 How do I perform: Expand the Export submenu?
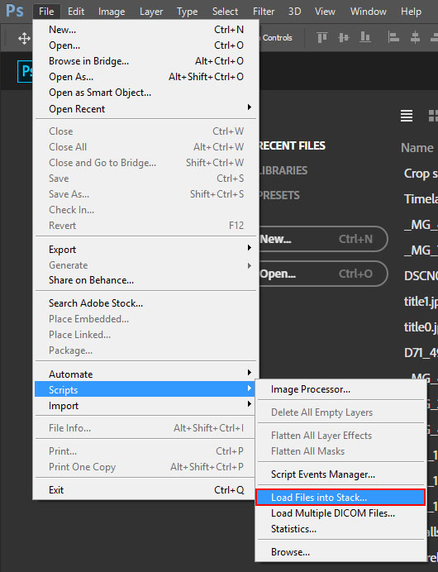point(145,250)
